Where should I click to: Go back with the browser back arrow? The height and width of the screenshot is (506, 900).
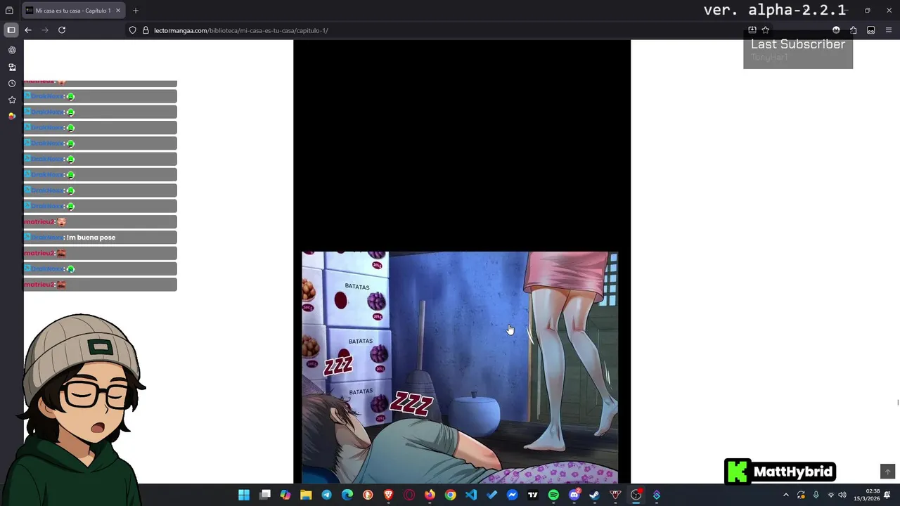click(x=28, y=30)
